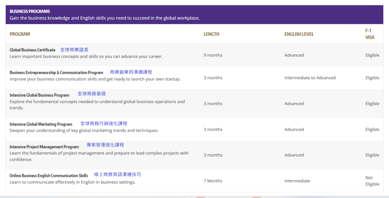
Task: Open the Global Business Certificate program link
Action: pos(33,50)
